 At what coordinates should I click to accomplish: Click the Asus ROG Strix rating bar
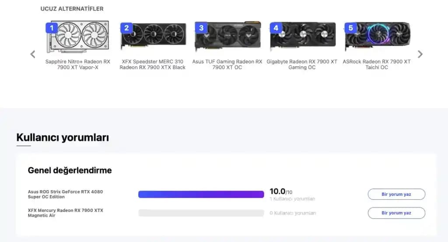tap(201, 194)
